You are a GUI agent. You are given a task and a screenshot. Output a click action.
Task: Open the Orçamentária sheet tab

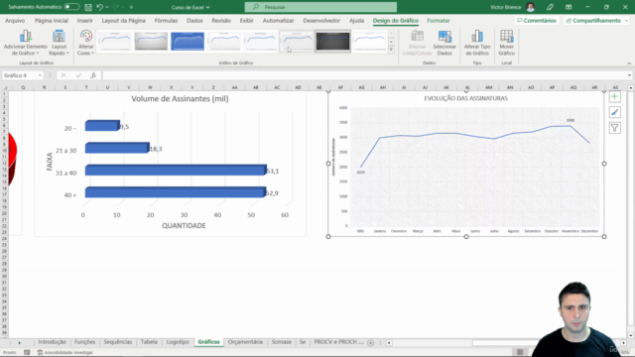(x=245, y=342)
